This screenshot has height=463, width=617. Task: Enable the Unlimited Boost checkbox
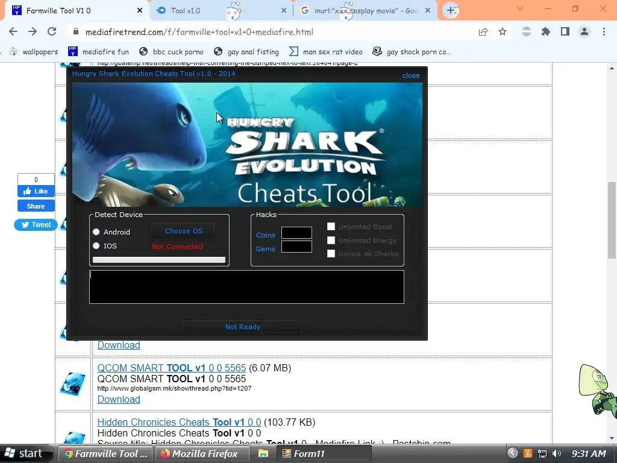click(331, 227)
